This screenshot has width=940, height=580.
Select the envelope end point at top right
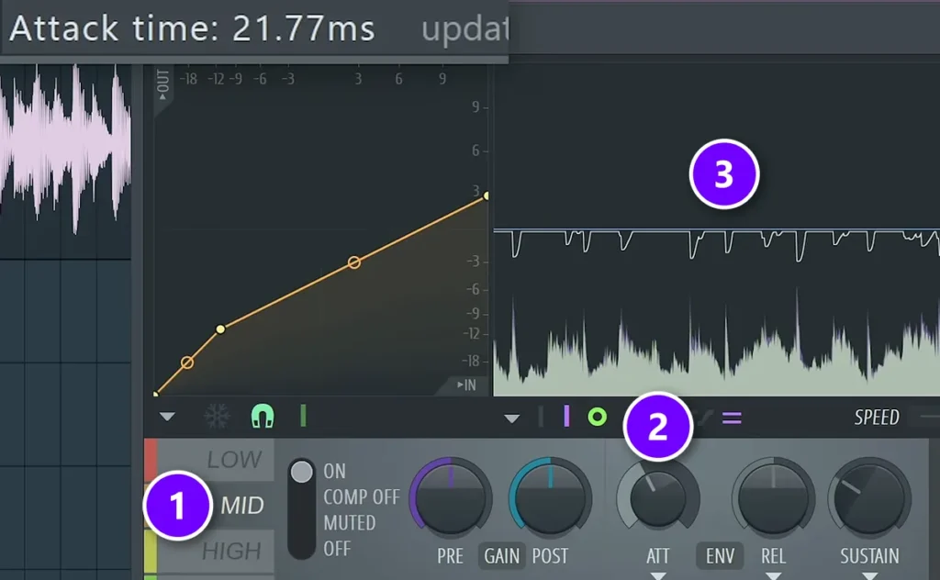tap(487, 195)
